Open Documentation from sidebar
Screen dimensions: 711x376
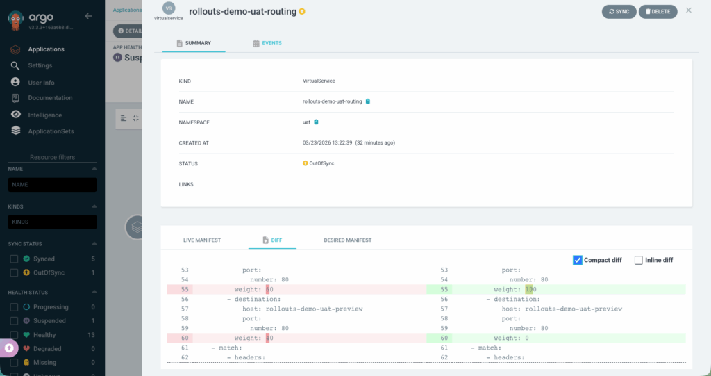point(50,97)
